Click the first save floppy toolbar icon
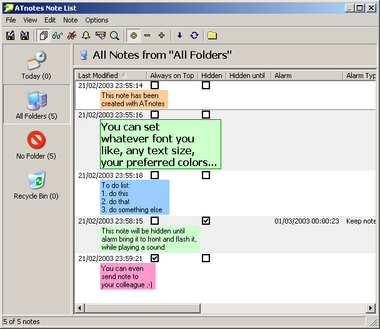 pyautogui.click(x=11, y=36)
